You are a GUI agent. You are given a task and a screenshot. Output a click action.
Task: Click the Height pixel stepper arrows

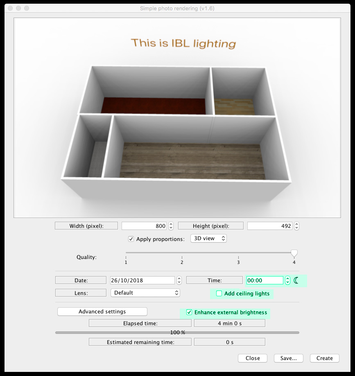coord(297,226)
